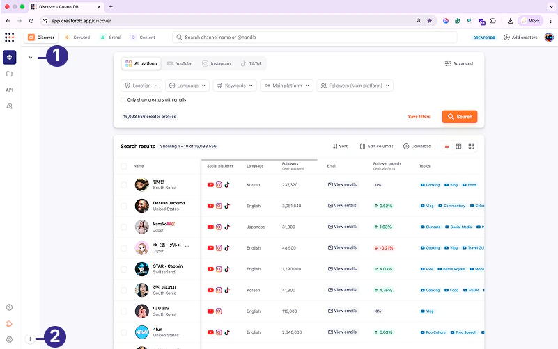Open Advanced filters
558x349 pixels.
(459, 63)
